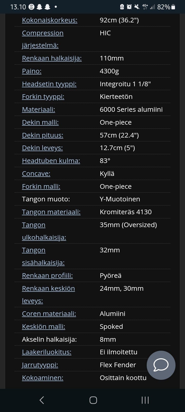The width and height of the screenshot is (185, 412).
Task: Open the Compression järjestelmä link
Action: 43,33
